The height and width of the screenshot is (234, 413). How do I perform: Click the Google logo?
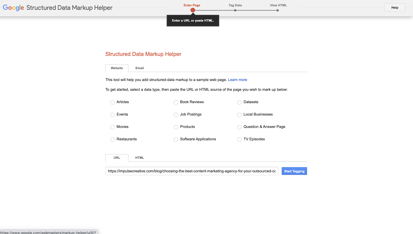(x=13, y=8)
